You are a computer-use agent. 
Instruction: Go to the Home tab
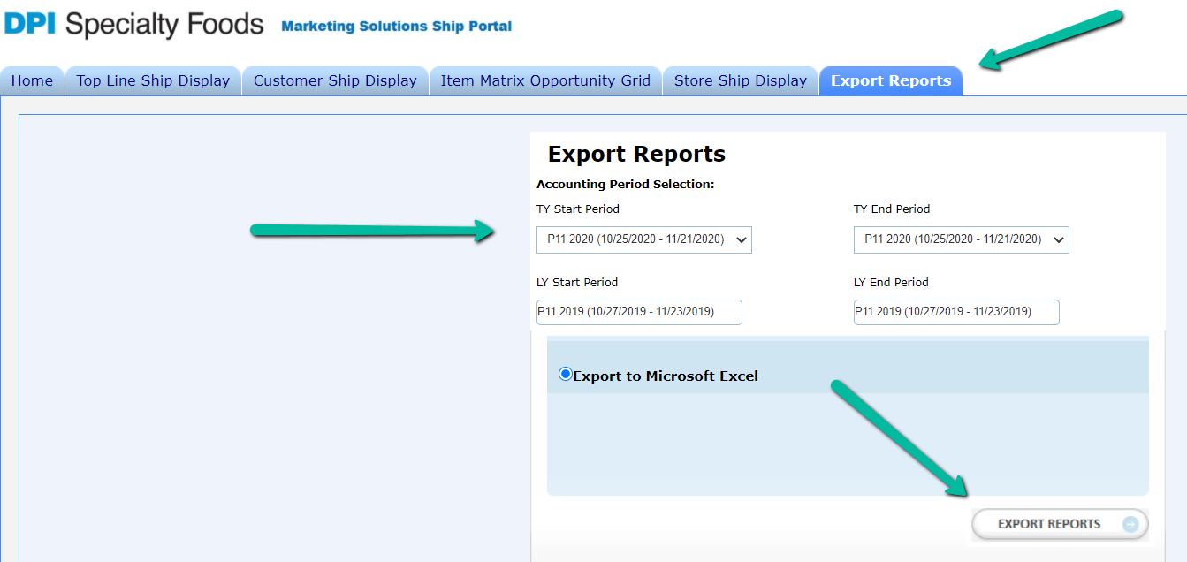point(32,81)
